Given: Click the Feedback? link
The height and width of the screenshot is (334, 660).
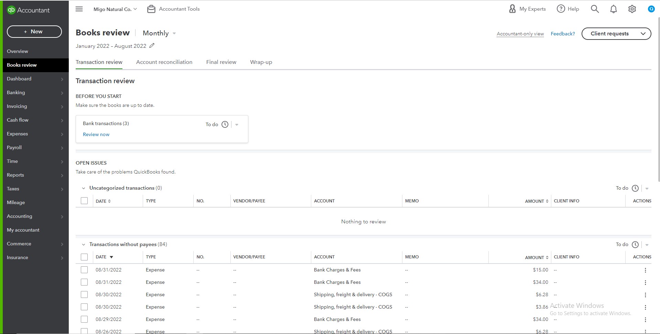Looking at the screenshot, I should pos(563,34).
